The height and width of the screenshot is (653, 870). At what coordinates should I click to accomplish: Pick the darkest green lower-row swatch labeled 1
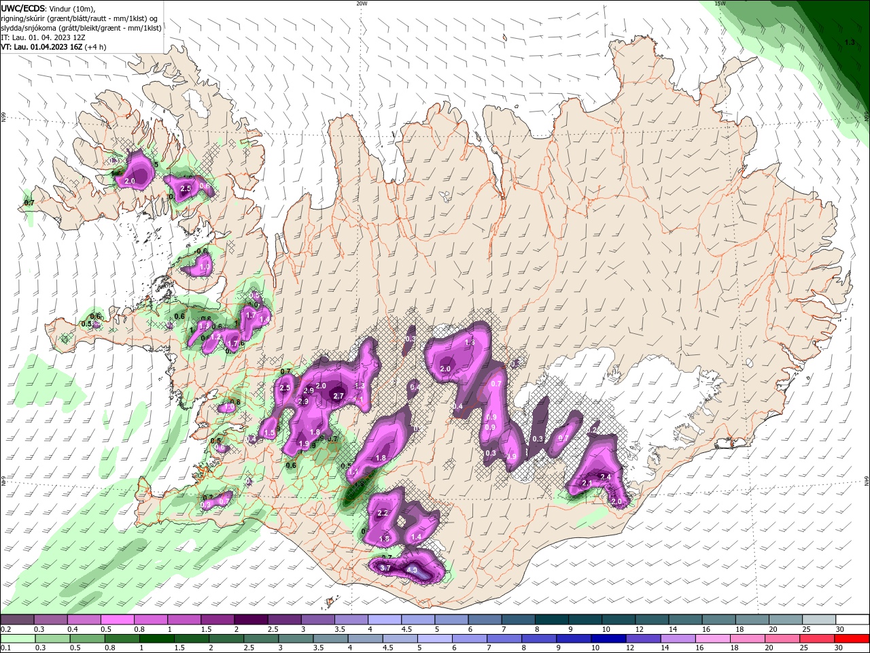[156, 639]
